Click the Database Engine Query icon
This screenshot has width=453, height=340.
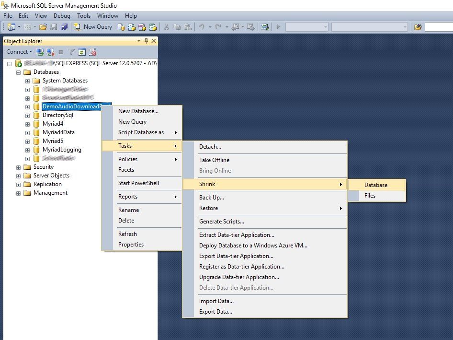(x=121, y=27)
